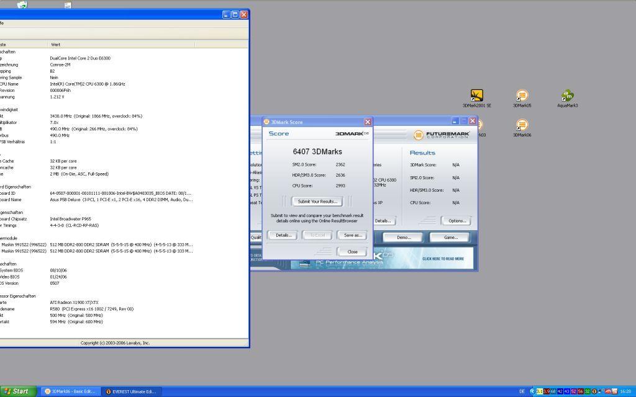Select the Asus P5B Deluxe motherboard row
The height and width of the screenshot is (397, 636).
121,200
